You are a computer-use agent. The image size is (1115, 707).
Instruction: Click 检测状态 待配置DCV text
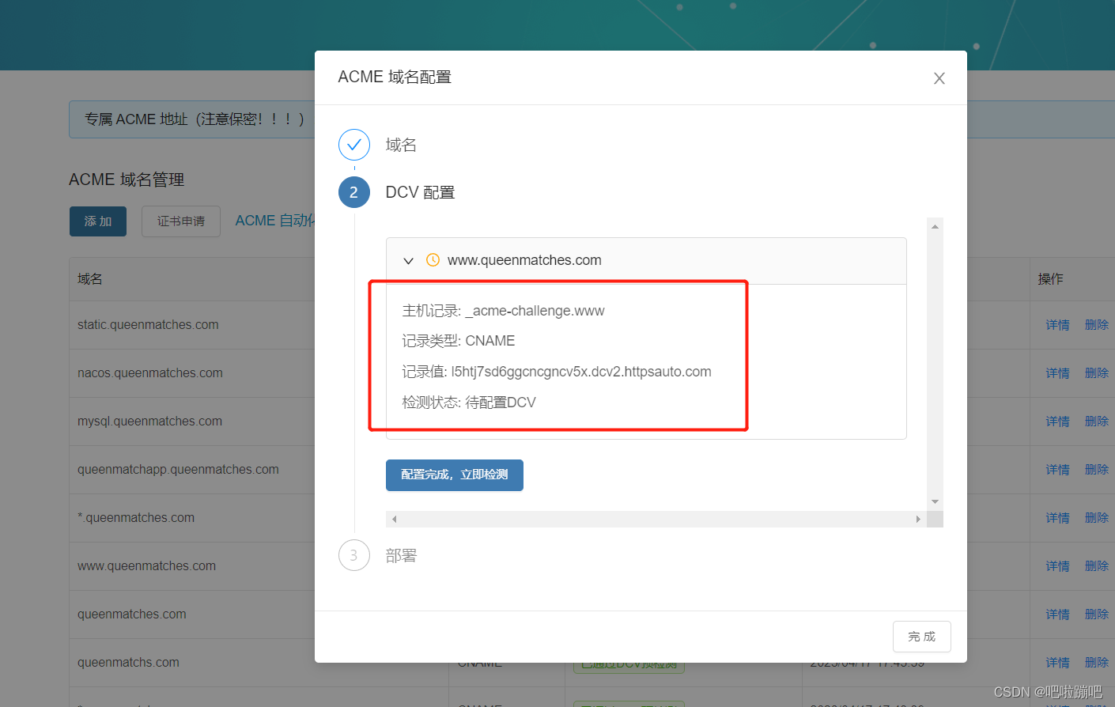click(468, 403)
